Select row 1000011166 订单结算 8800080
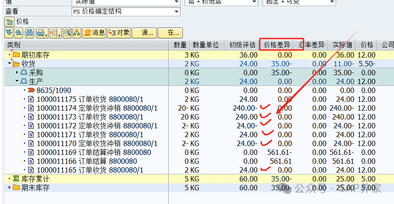Viewport: 394px width, 204px height. click(87, 161)
